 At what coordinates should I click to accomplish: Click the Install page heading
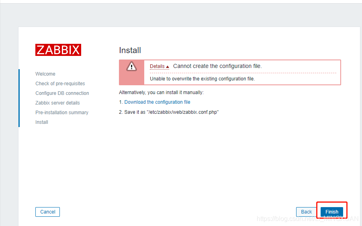[x=130, y=50]
